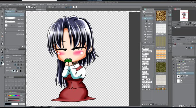Click the search materials circular icon
Viewport: 196px width, 108px height.
pos(144,12)
